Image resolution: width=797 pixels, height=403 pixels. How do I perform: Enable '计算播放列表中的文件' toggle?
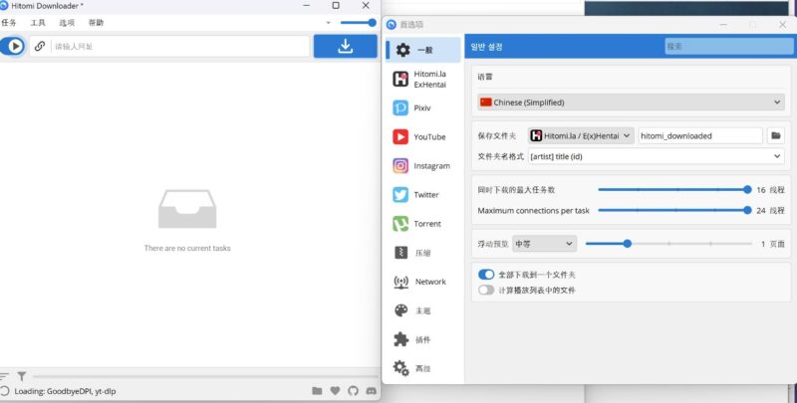pos(486,290)
